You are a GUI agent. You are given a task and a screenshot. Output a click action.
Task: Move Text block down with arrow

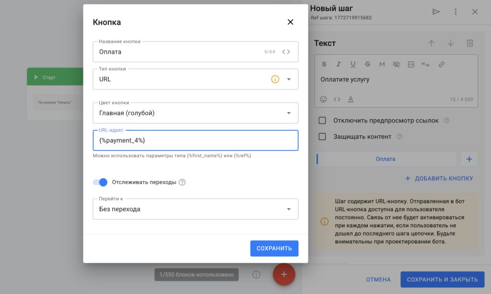450,43
